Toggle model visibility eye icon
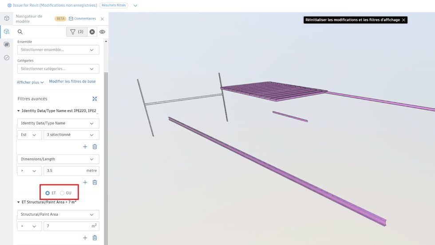Viewport: 435px width, 245px height. click(x=102, y=32)
